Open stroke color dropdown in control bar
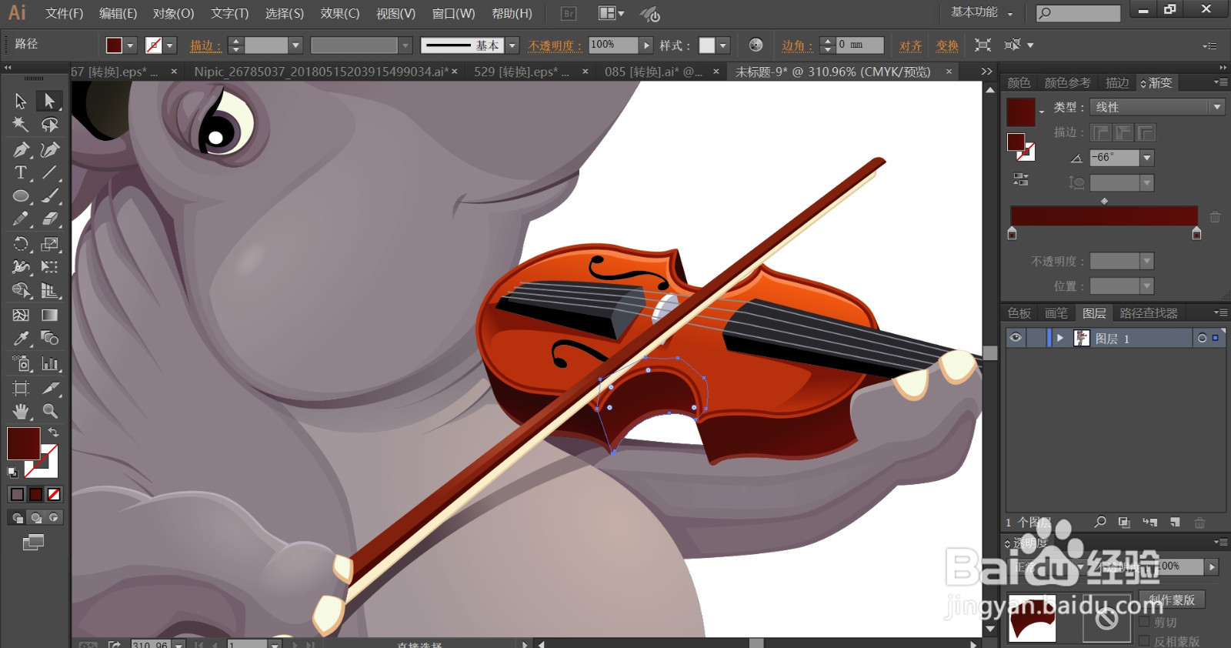The image size is (1231, 648). [x=170, y=45]
